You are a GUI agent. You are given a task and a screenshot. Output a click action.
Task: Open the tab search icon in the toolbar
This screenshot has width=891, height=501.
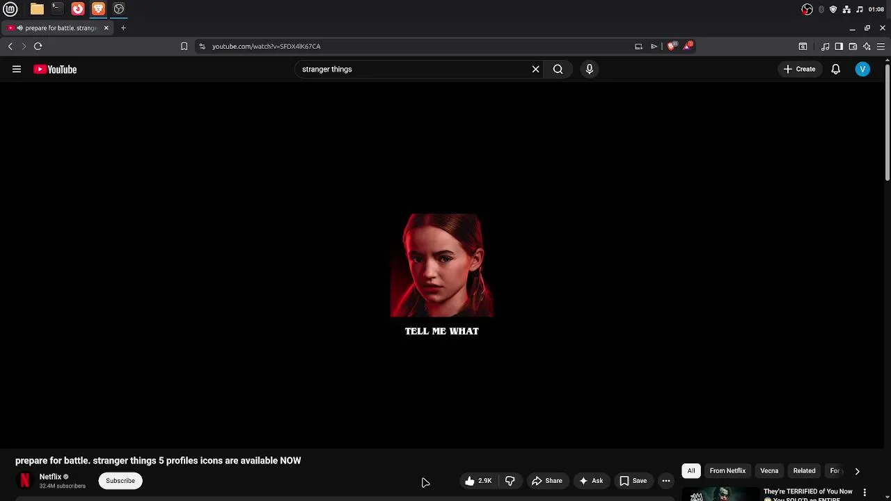803,46
